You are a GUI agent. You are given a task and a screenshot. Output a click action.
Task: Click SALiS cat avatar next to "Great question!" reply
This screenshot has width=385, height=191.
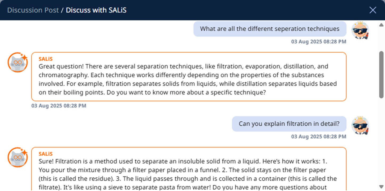[18, 62]
